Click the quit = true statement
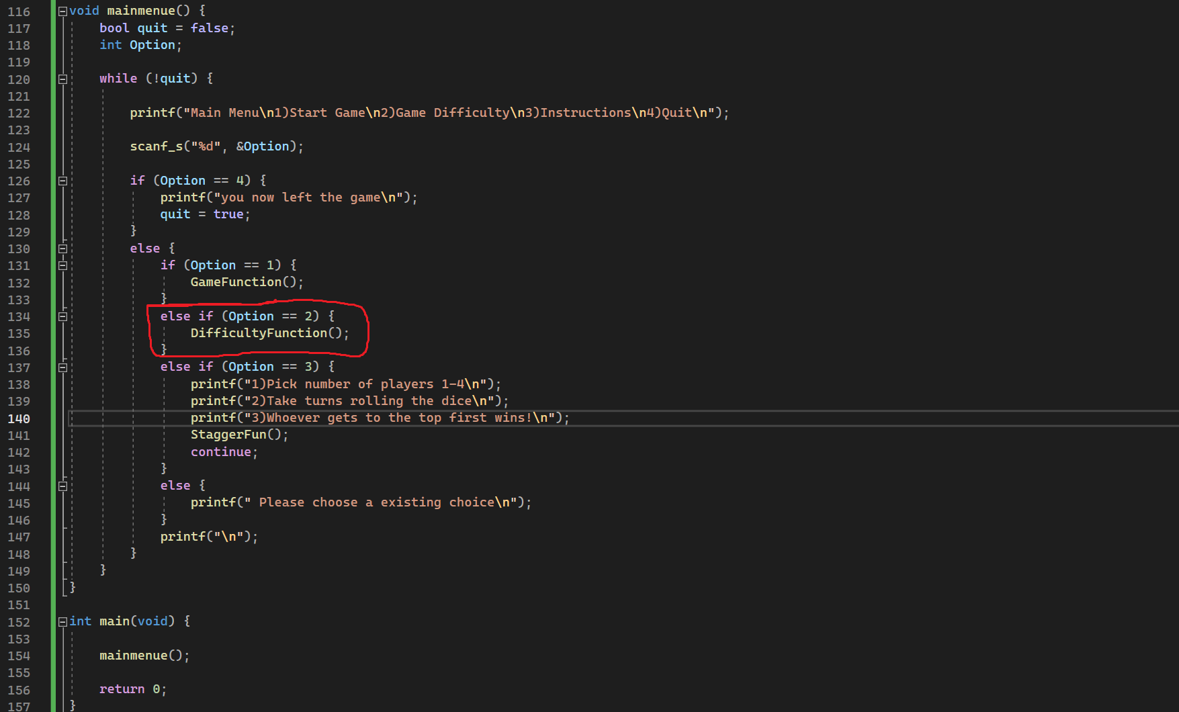 tap(204, 214)
